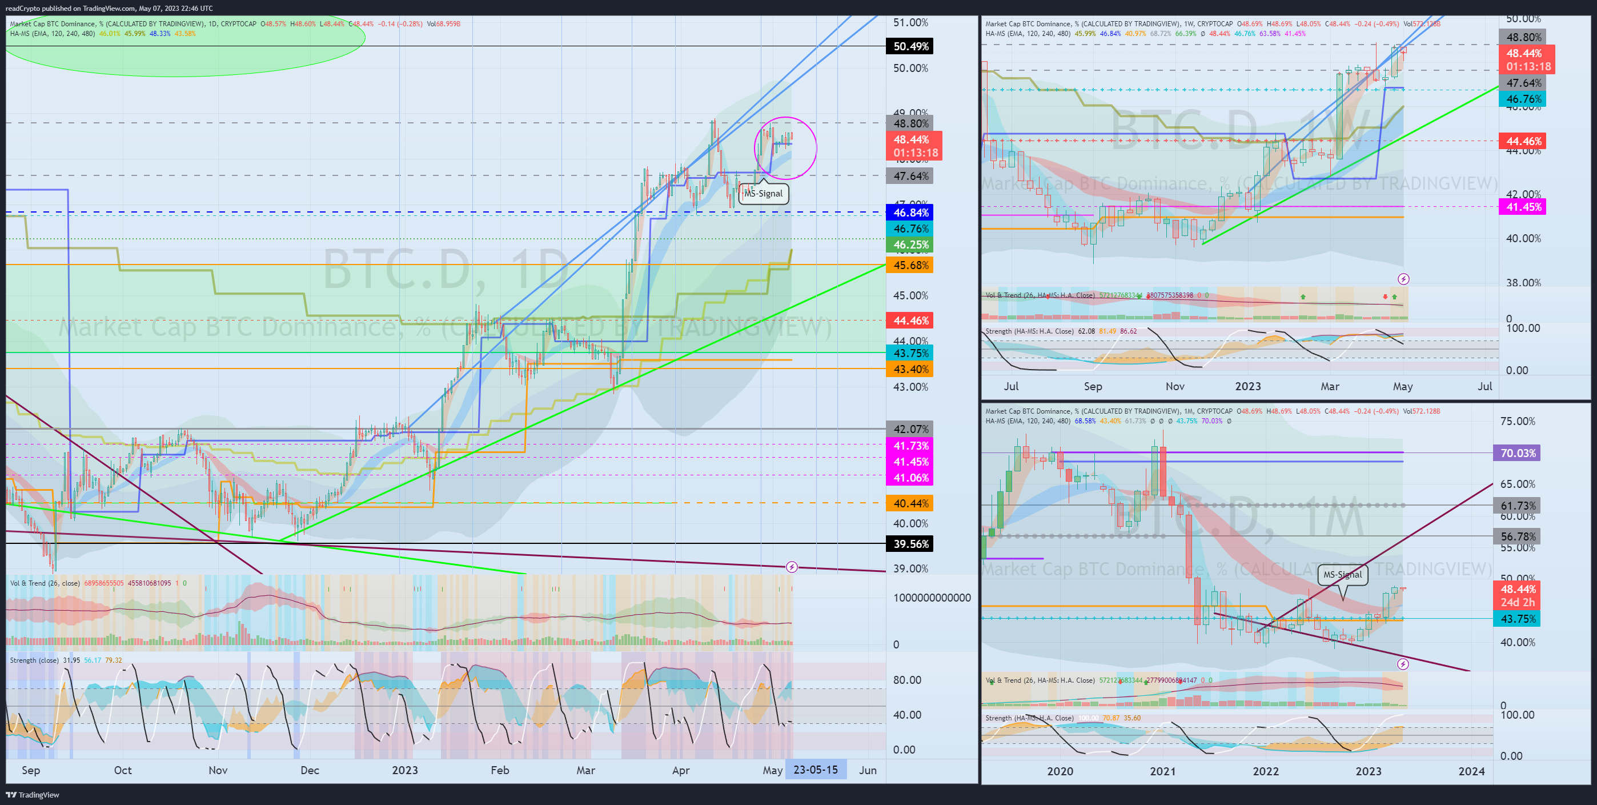Click the 50.49% price label on daily axis

[x=910, y=46]
